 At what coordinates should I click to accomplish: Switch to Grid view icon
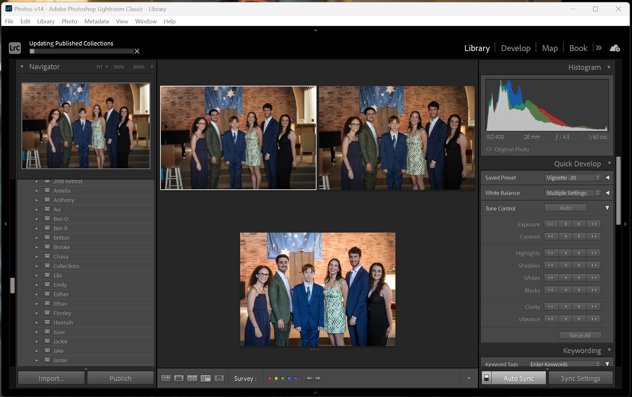(166, 378)
